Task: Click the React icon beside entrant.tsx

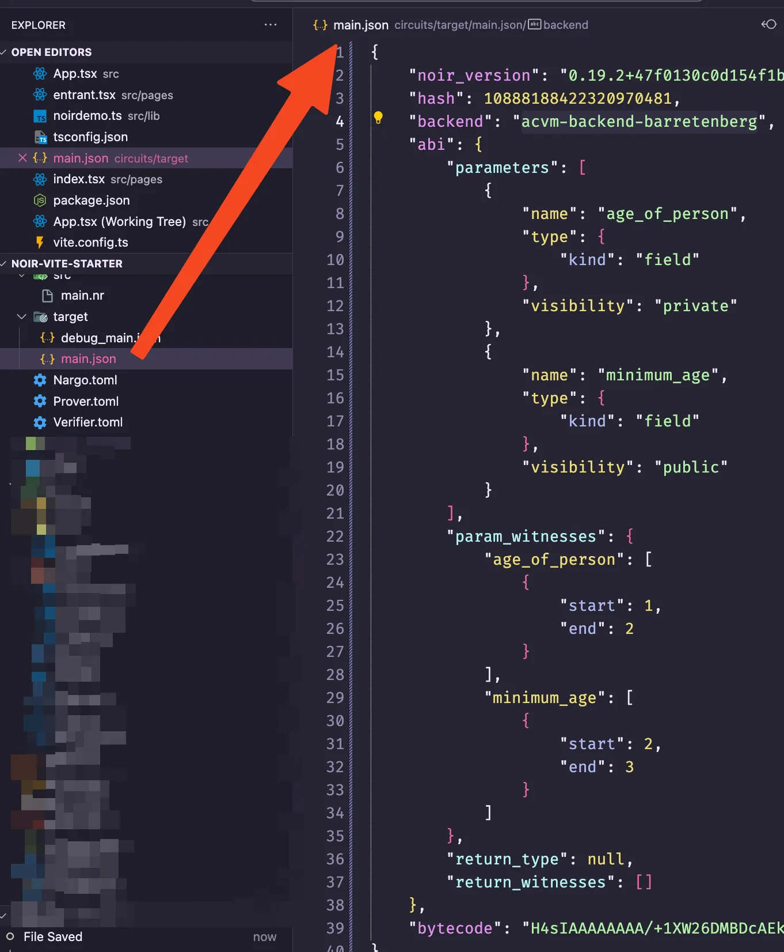Action: click(x=40, y=95)
